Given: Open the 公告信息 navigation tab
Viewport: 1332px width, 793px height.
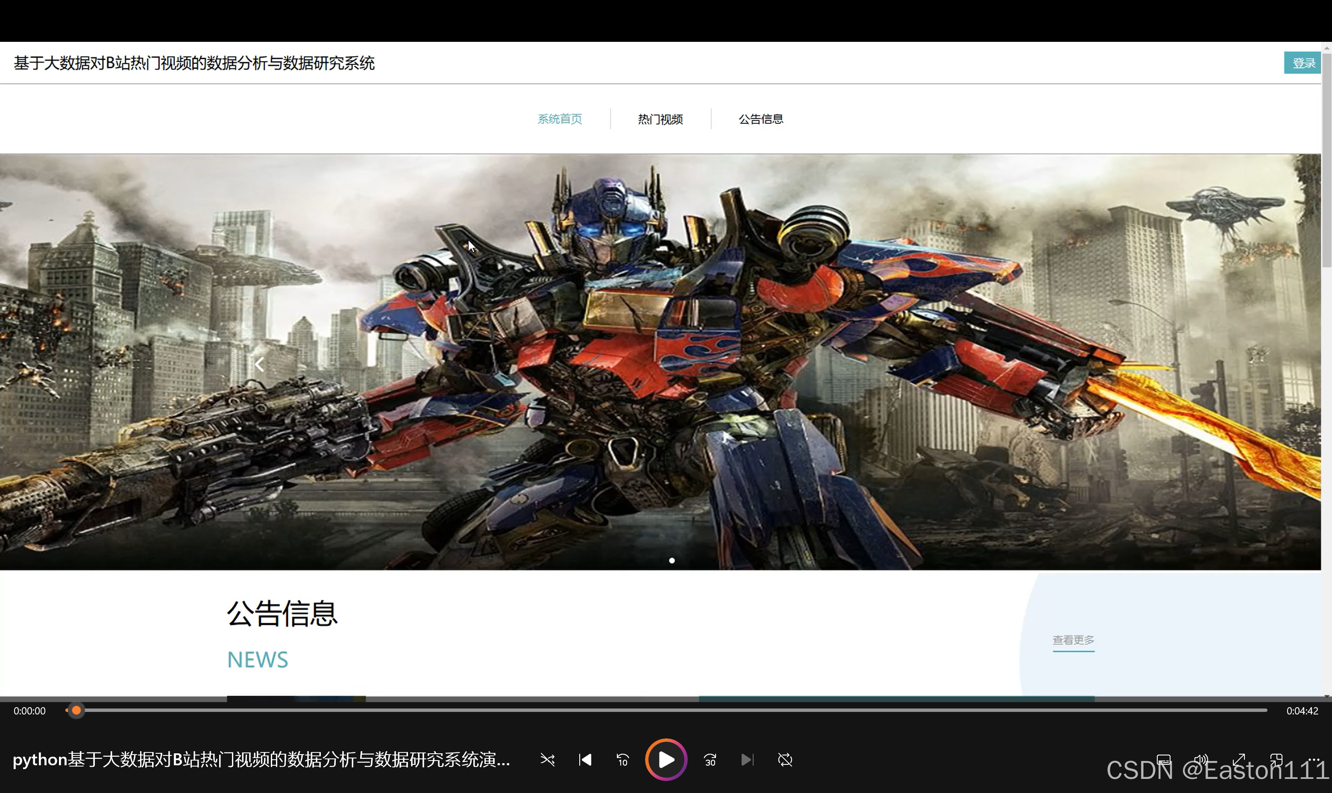Looking at the screenshot, I should [760, 119].
